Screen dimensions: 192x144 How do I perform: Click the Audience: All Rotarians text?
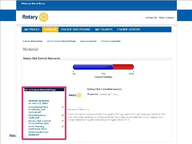click(x=78, y=109)
